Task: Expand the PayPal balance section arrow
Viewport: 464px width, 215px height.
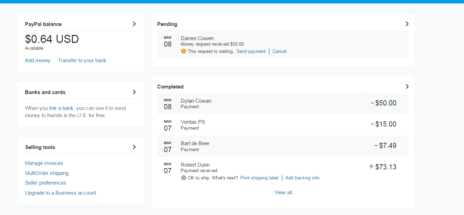Action: (x=134, y=24)
